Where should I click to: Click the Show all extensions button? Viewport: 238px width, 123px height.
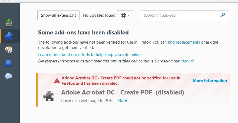coord(58,15)
